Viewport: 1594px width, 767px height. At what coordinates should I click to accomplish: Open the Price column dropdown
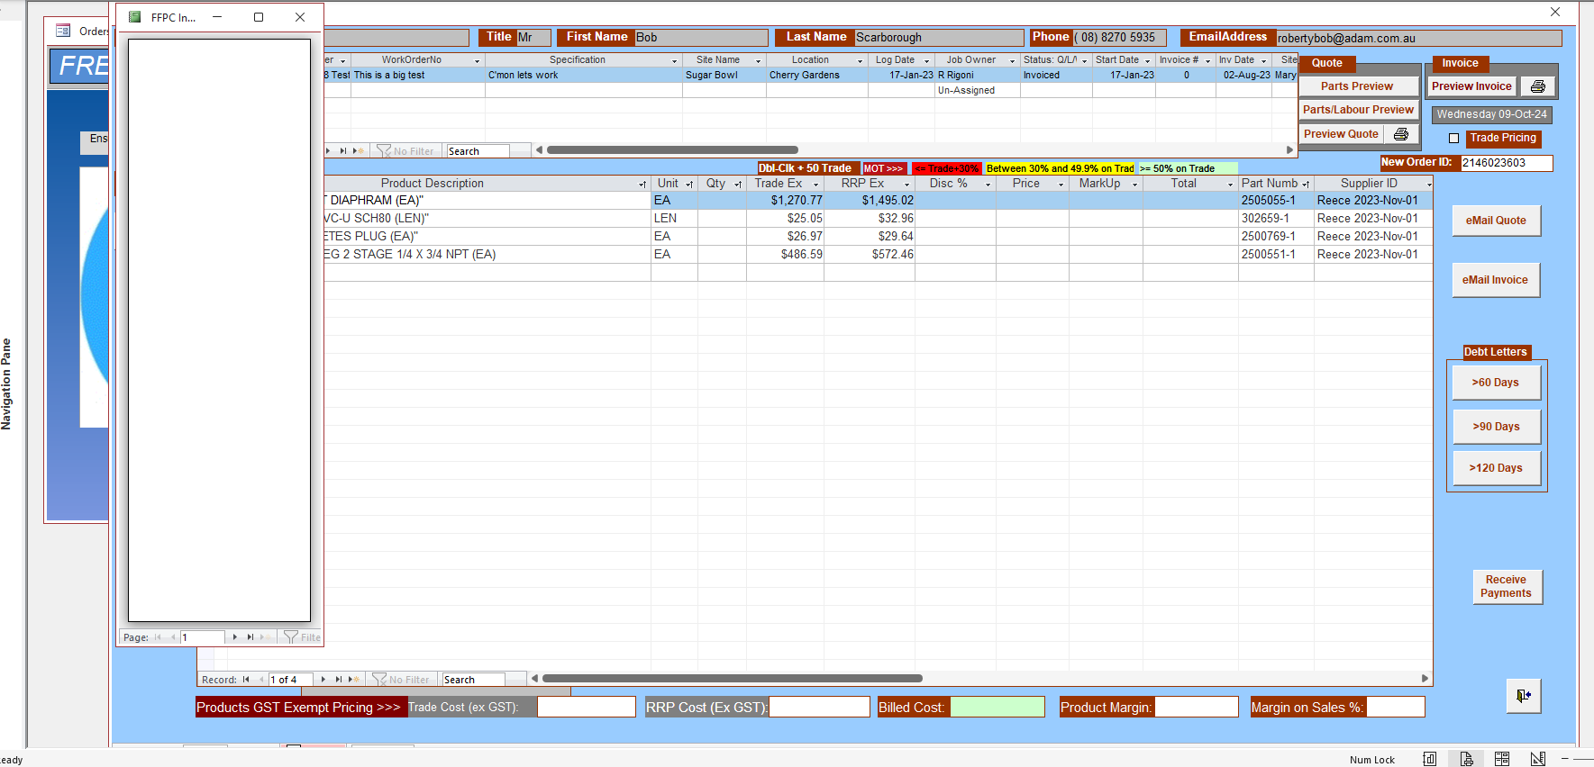click(x=1061, y=184)
